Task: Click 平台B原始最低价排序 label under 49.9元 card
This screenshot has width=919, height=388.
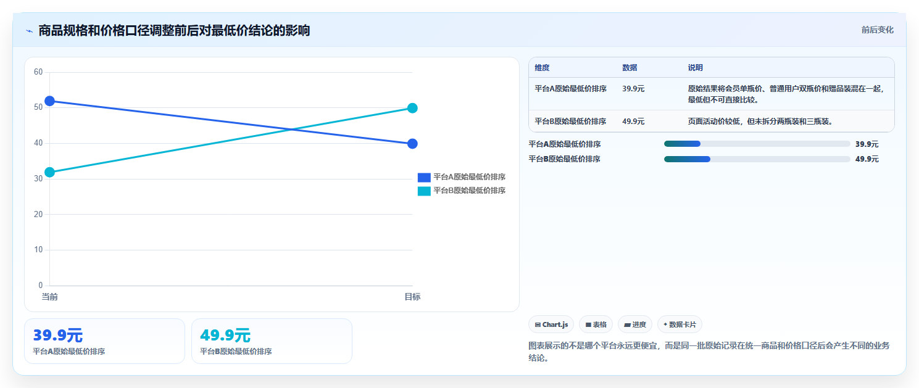Action: (236, 352)
